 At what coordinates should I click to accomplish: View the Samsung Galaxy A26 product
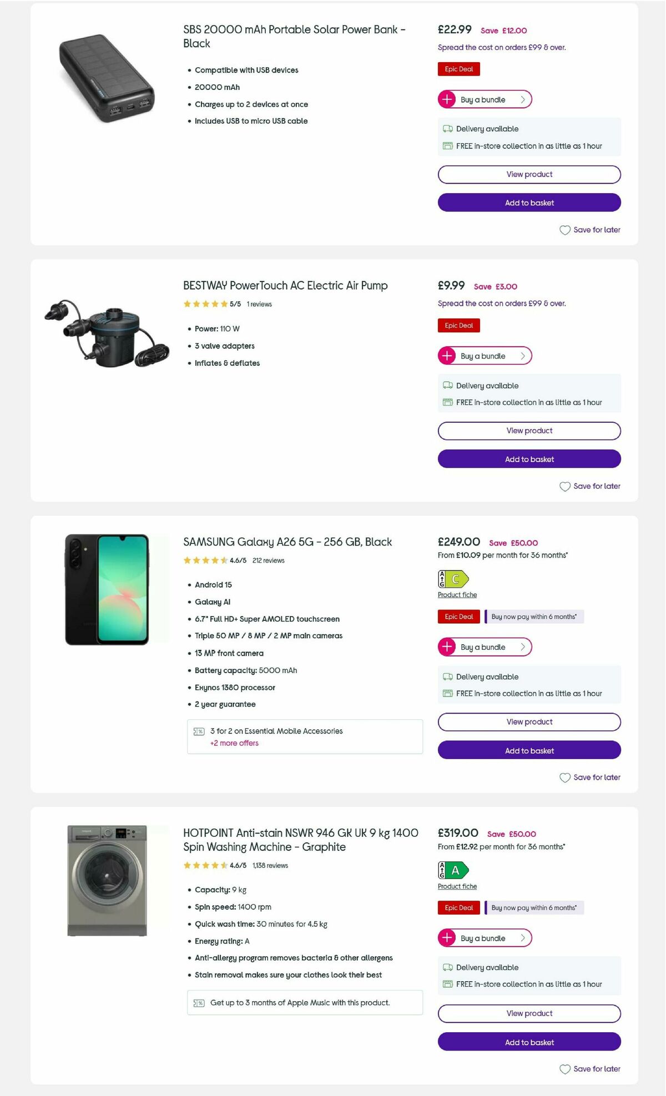529,721
